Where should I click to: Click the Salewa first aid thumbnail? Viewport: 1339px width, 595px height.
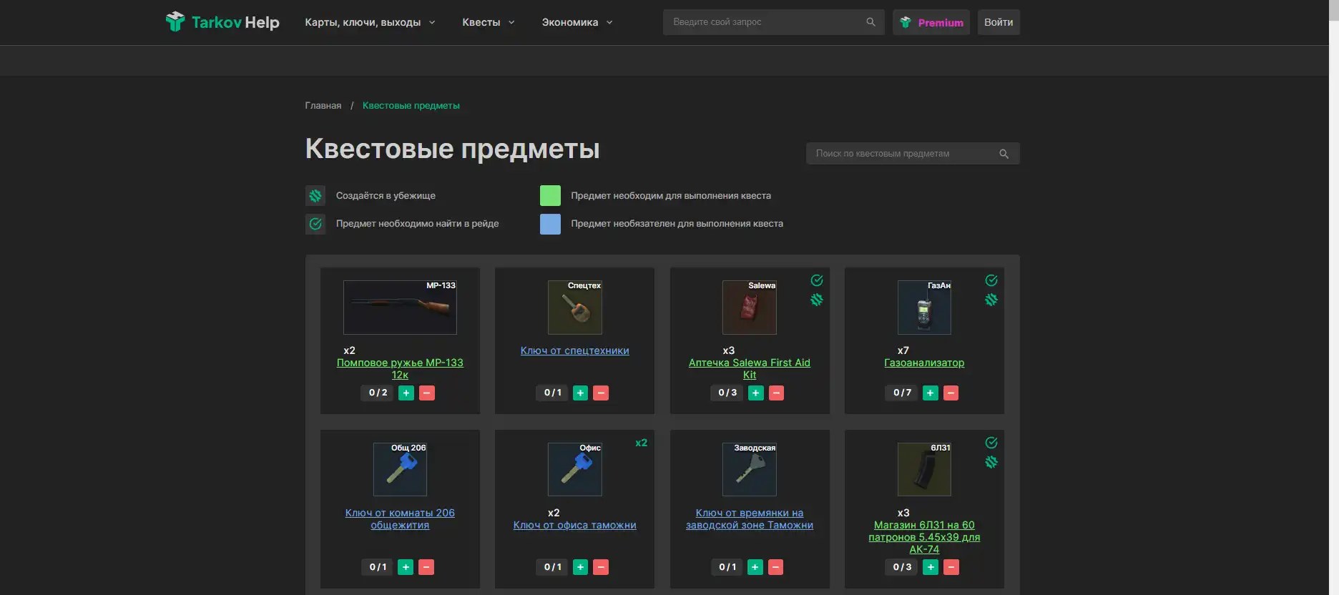point(750,308)
